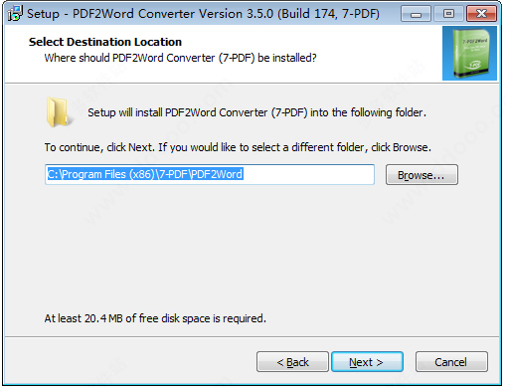Click empty space inside the destination folder field
This screenshot has width=506, height=388.
coord(308,174)
